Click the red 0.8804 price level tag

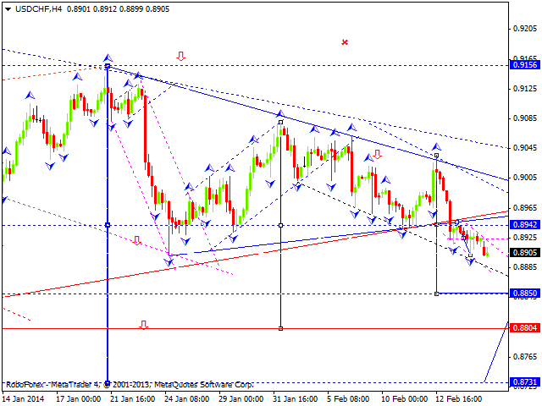click(x=523, y=328)
